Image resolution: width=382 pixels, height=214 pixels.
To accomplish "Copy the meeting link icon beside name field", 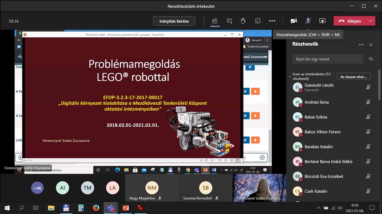I will pyautogui.click(x=371, y=59).
